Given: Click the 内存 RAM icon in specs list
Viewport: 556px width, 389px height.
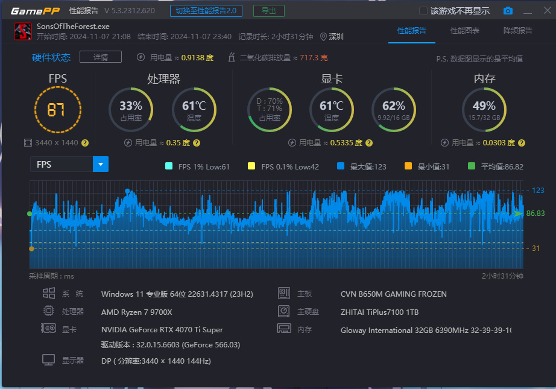Looking at the screenshot, I should click(x=284, y=328).
